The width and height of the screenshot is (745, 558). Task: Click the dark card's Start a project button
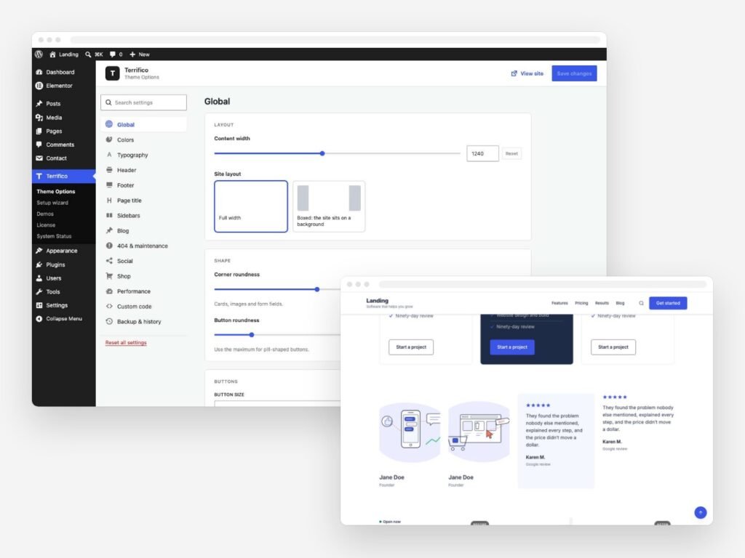coord(512,347)
